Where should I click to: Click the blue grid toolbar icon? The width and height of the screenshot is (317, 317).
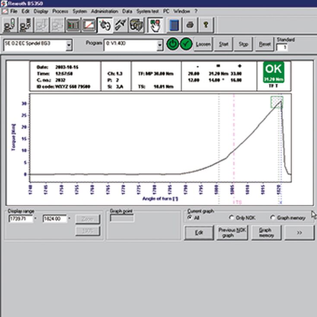pos(174,25)
